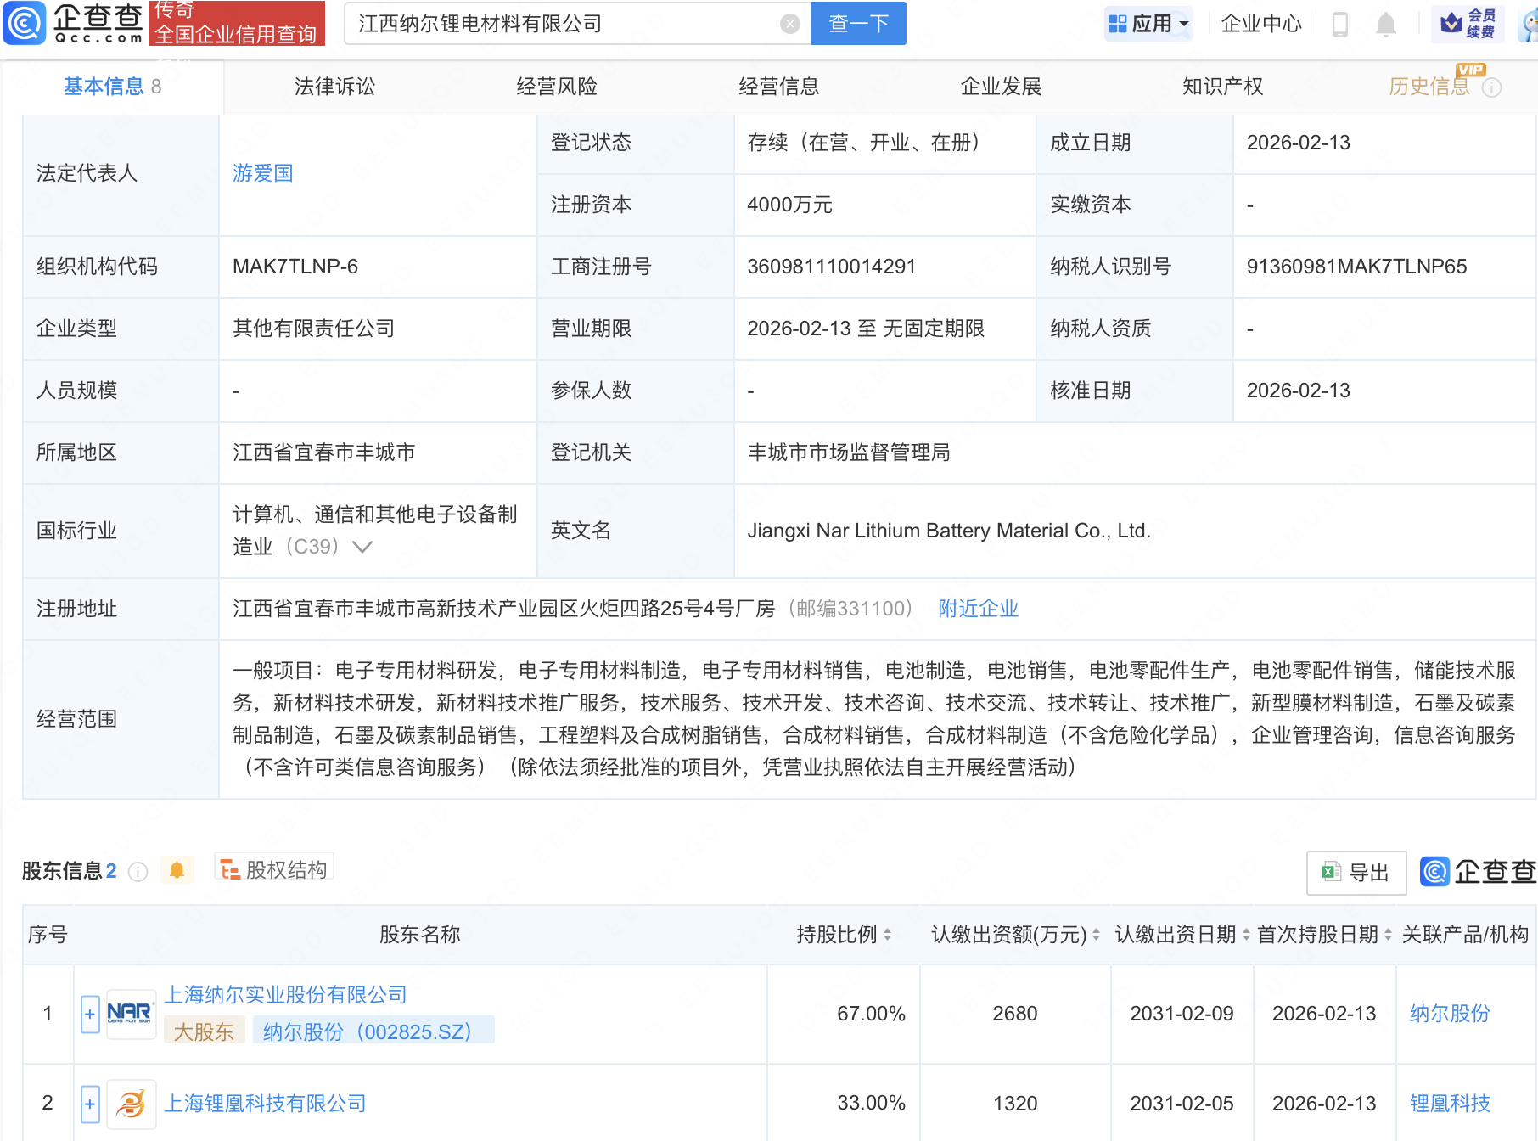
Task: Expand the 上海纳尔实业股份有限公司 shareholder row
Action: pyautogui.click(x=90, y=1014)
